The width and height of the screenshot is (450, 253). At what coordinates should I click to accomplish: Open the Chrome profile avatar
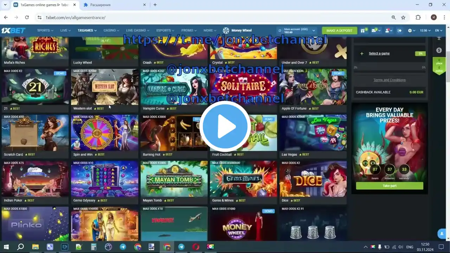(x=434, y=17)
